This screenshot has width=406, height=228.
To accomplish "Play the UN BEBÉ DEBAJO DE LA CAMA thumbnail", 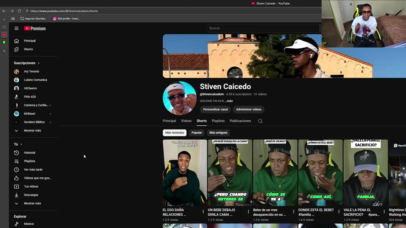I will (x=230, y=173).
